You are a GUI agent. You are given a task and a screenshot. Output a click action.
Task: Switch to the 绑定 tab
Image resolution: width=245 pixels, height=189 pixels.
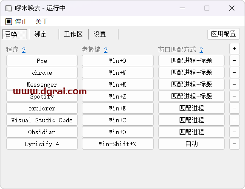pos(40,34)
